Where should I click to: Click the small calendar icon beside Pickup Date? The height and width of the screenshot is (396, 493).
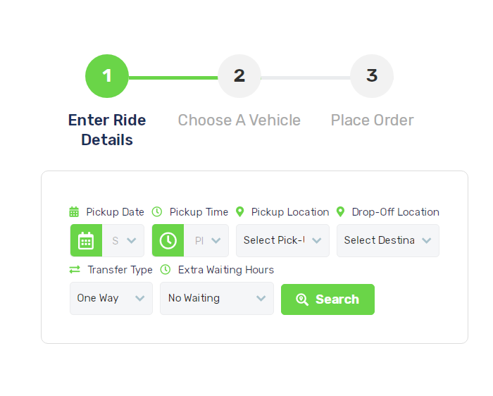click(x=74, y=211)
